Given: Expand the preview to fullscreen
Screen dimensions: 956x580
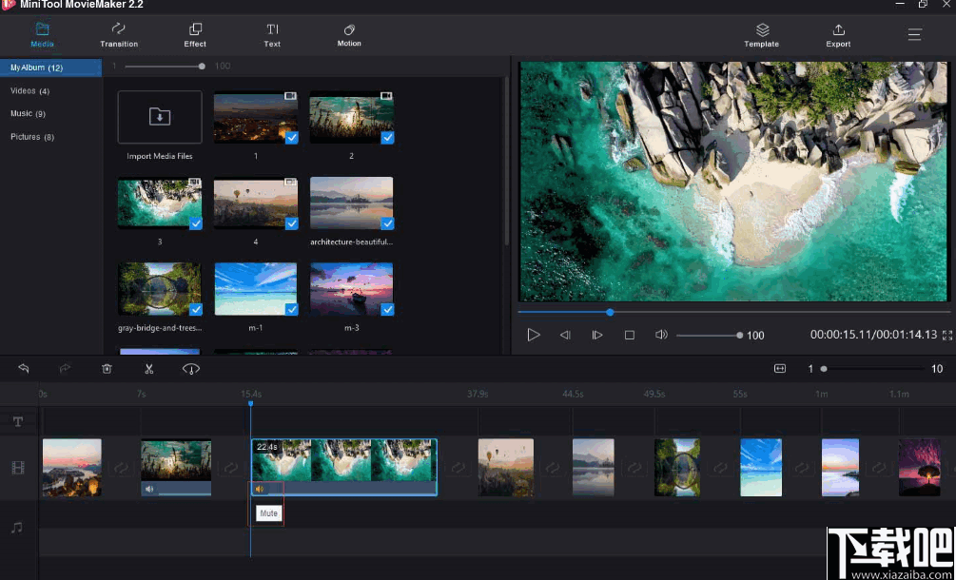Looking at the screenshot, I should tap(946, 335).
